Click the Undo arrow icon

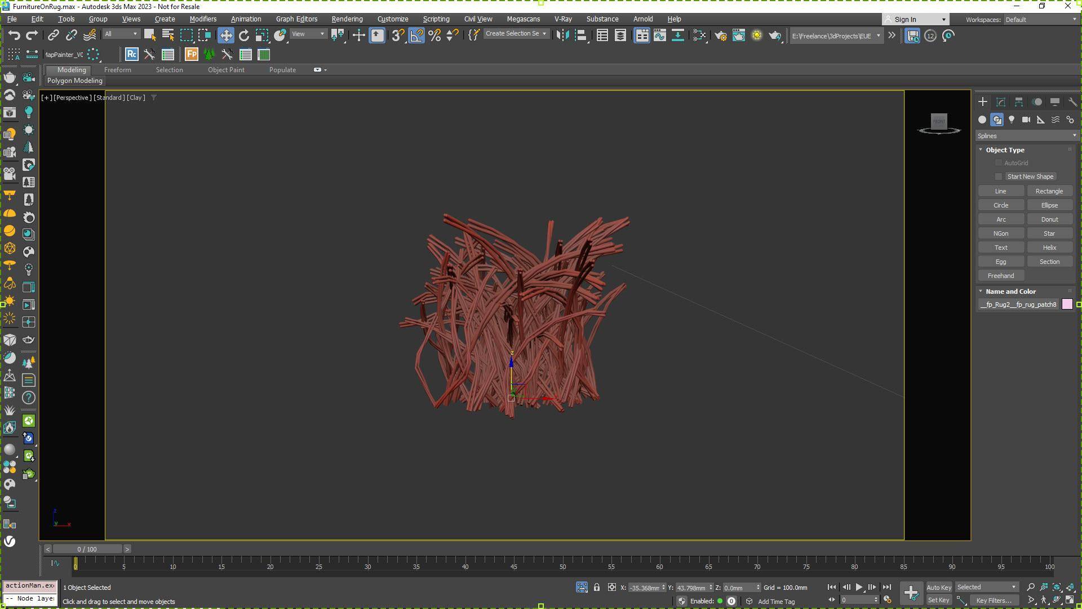point(14,36)
